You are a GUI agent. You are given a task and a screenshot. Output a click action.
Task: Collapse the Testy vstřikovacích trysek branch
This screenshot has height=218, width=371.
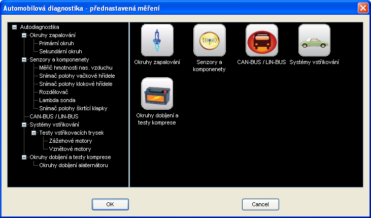pyautogui.click(x=33, y=133)
